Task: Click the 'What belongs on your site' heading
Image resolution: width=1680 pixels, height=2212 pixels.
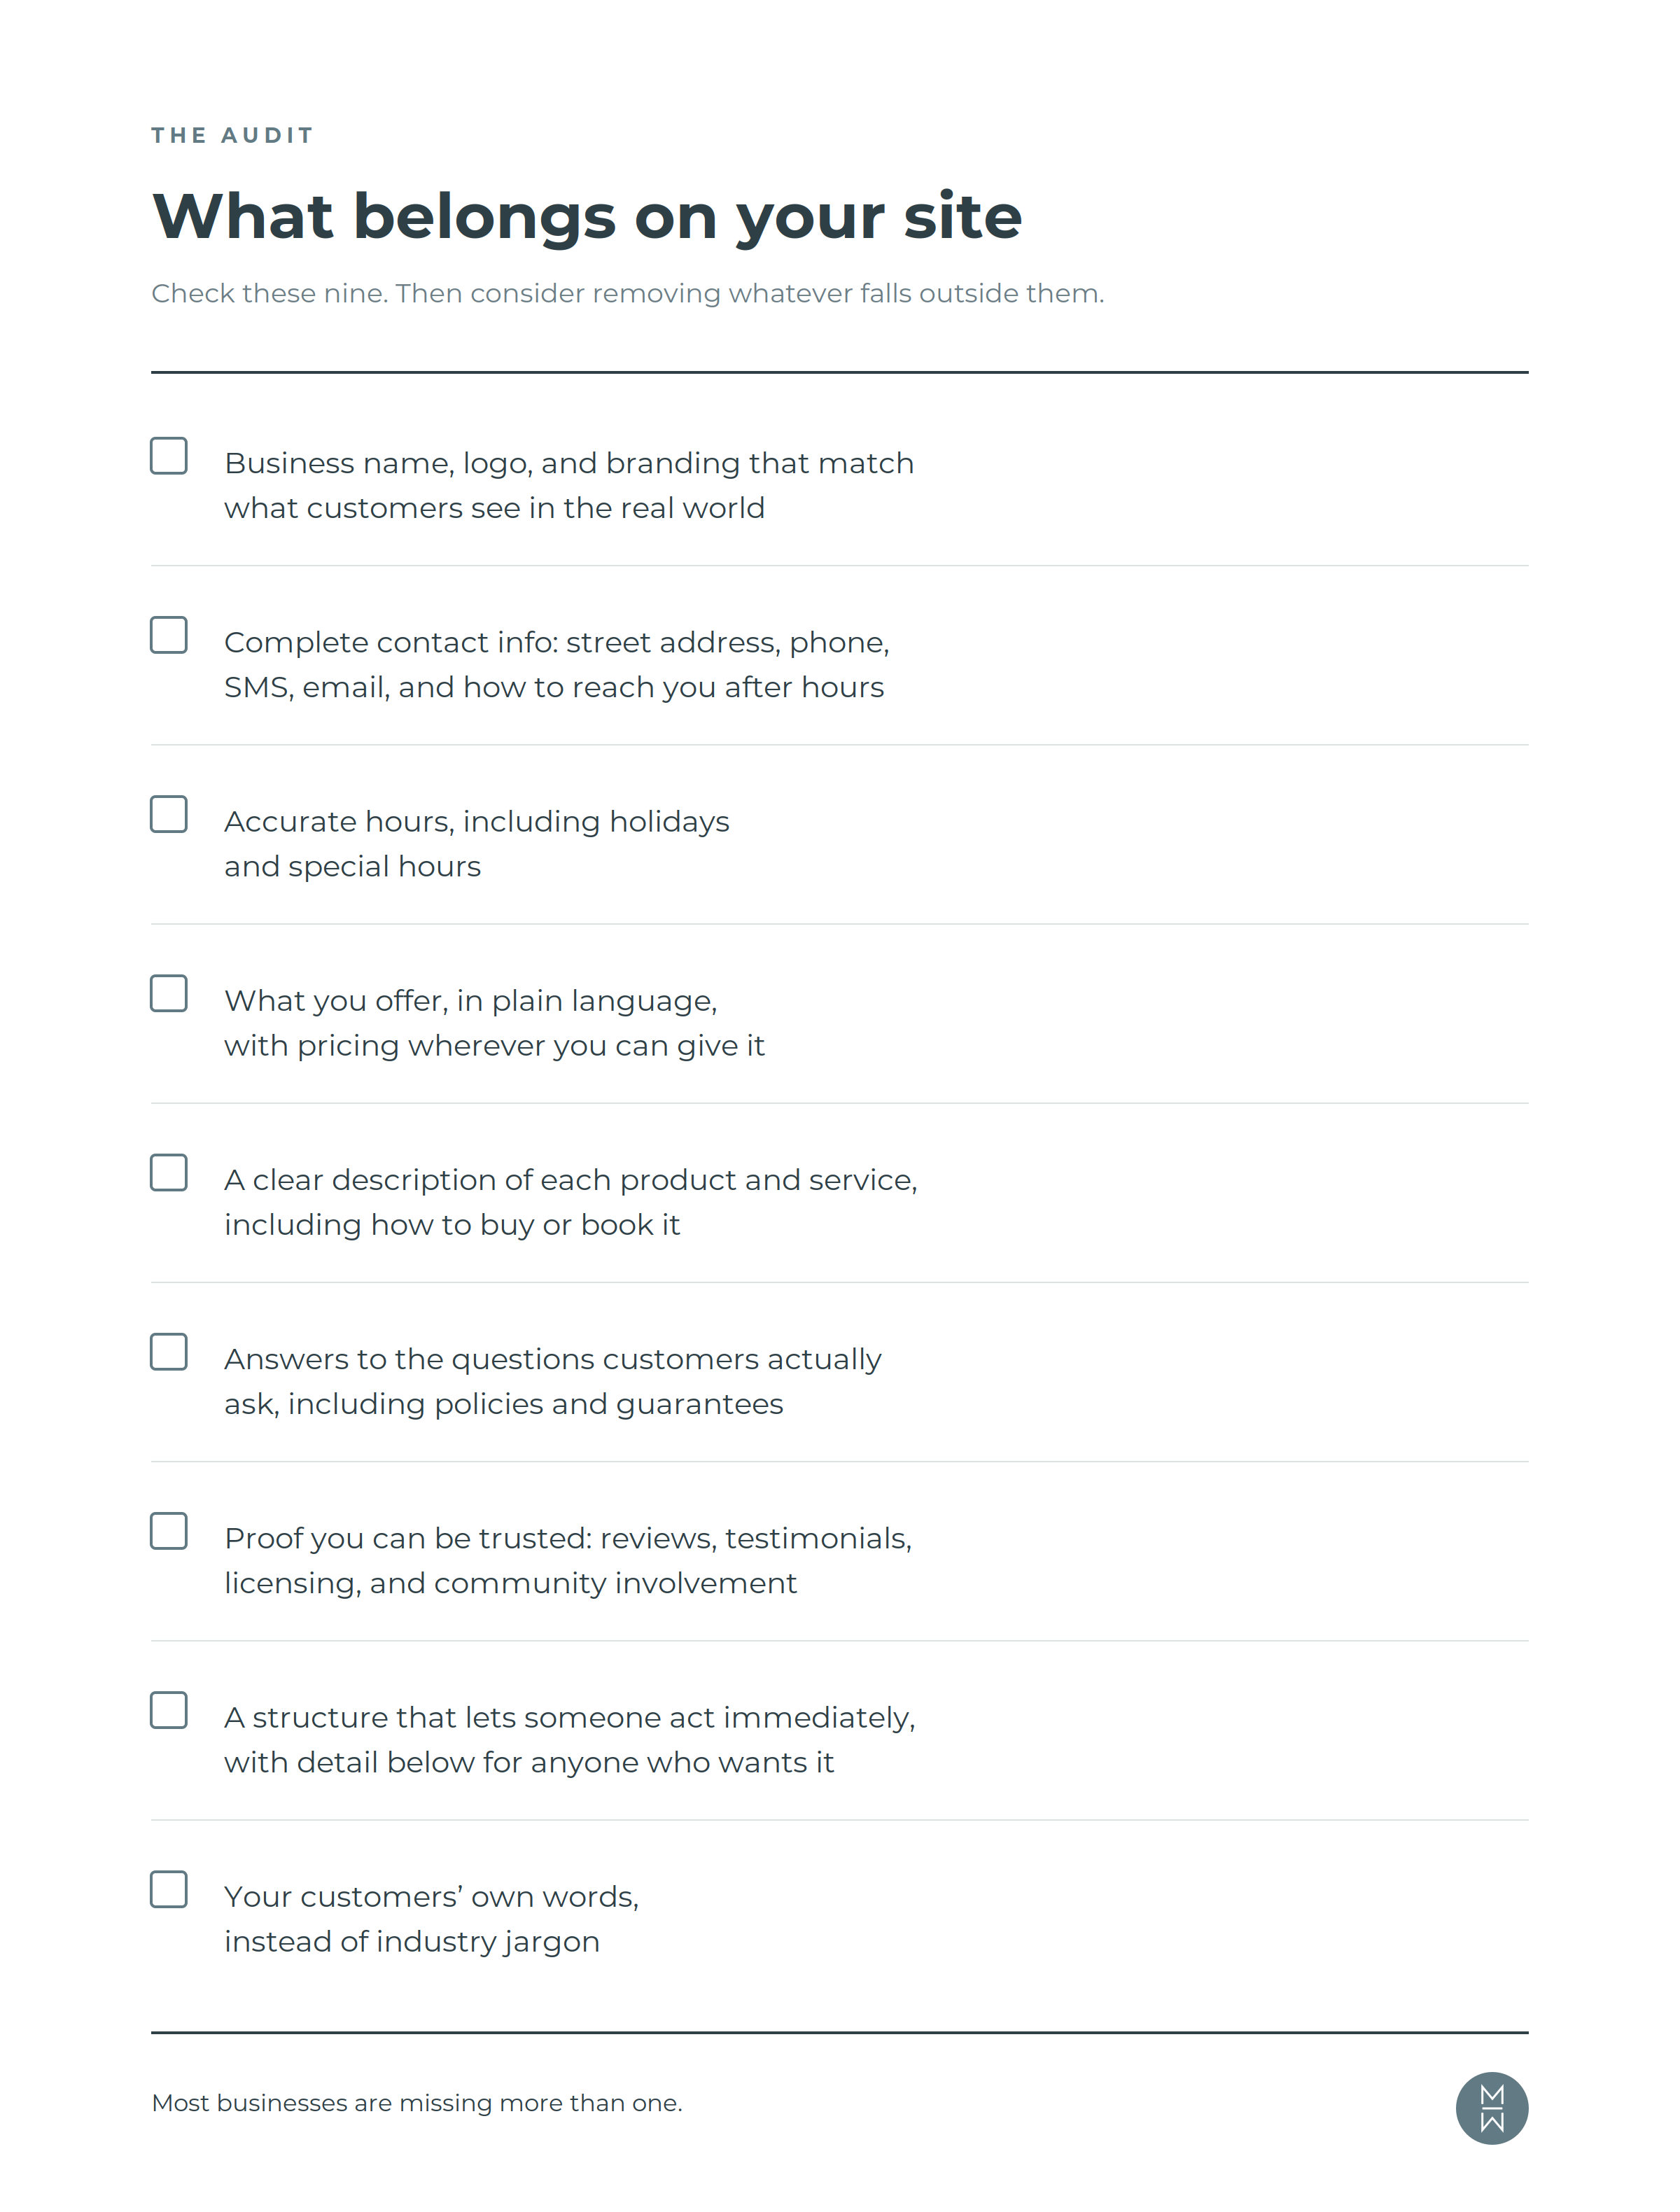Action: tap(587, 217)
